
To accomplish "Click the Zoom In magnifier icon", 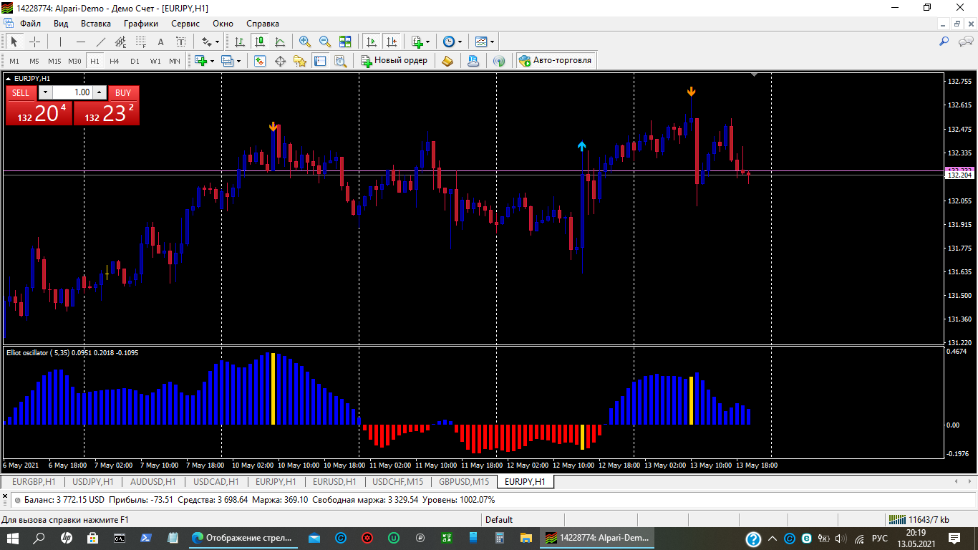I will click(305, 42).
